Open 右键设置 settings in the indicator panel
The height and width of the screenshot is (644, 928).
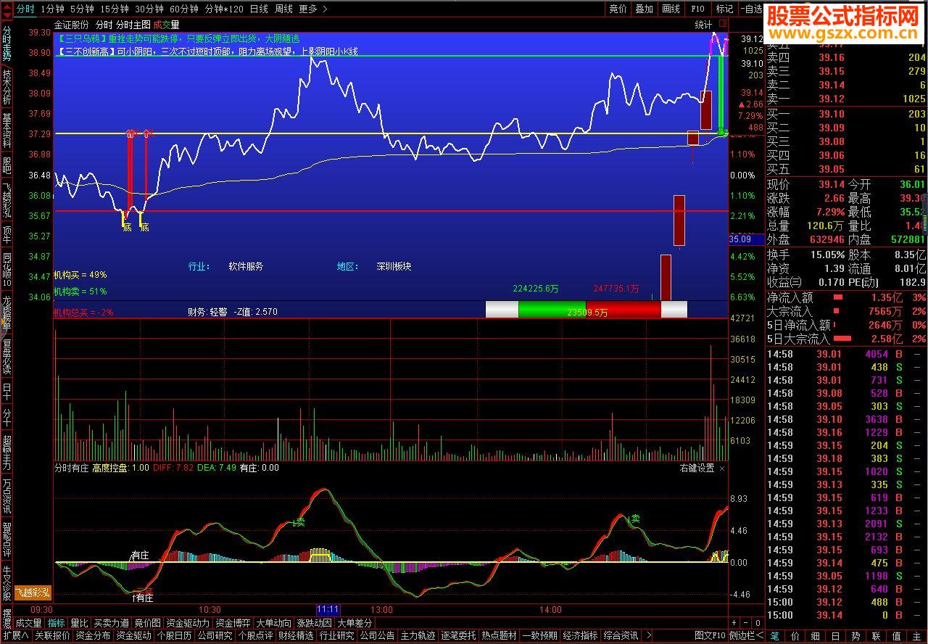pyautogui.click(x=697, y=468)
